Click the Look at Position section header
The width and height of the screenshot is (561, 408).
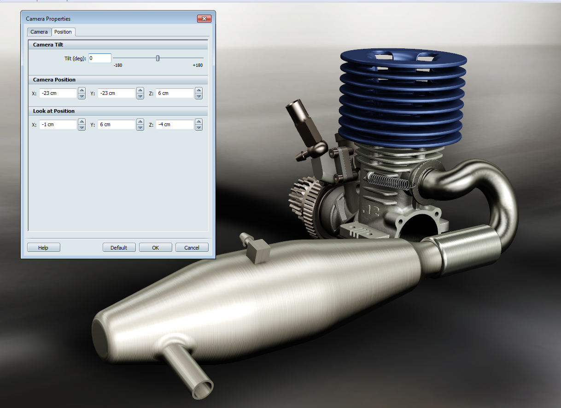click(118, 111)
